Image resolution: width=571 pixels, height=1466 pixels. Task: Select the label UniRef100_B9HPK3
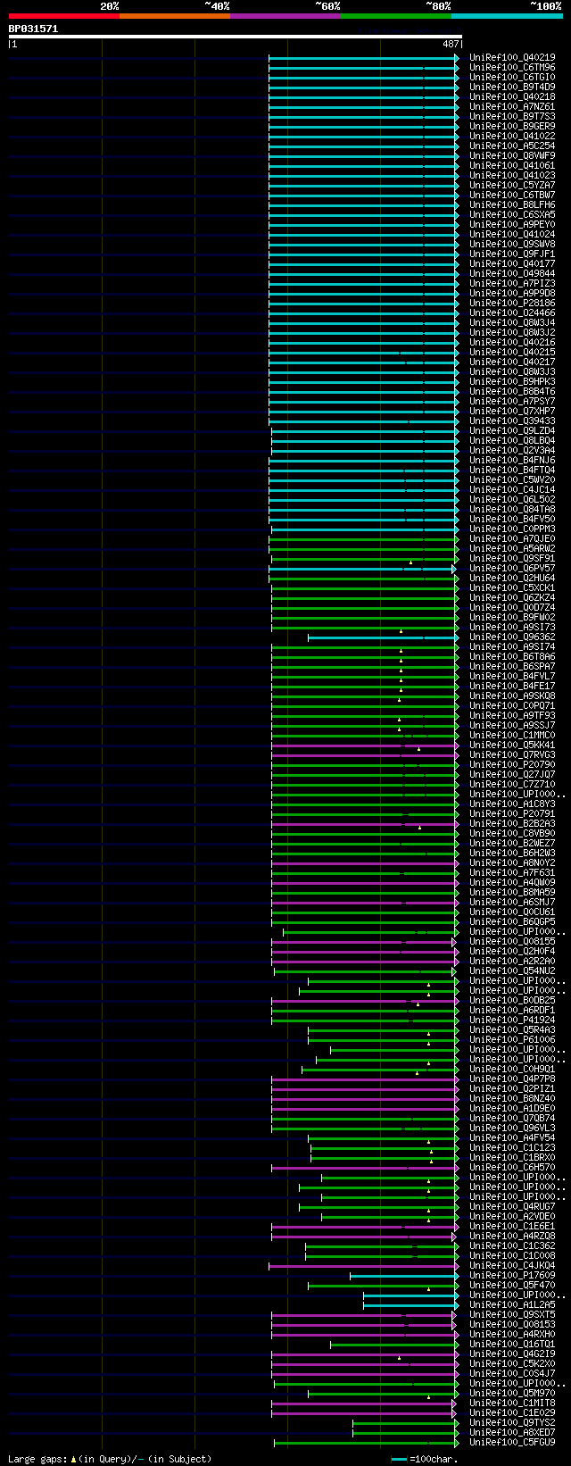click(512, 382)
